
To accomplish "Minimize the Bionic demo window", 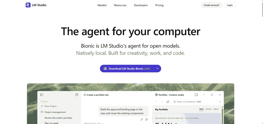I will click(204, 95).
